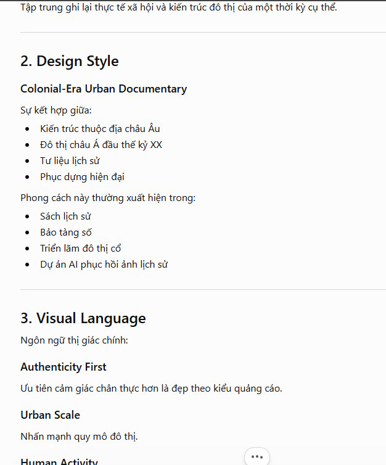Click the "Ngôn ngữ thị giác chính:" line
Viewport: 386px width, 465px height.
click(x=74, y=340)
